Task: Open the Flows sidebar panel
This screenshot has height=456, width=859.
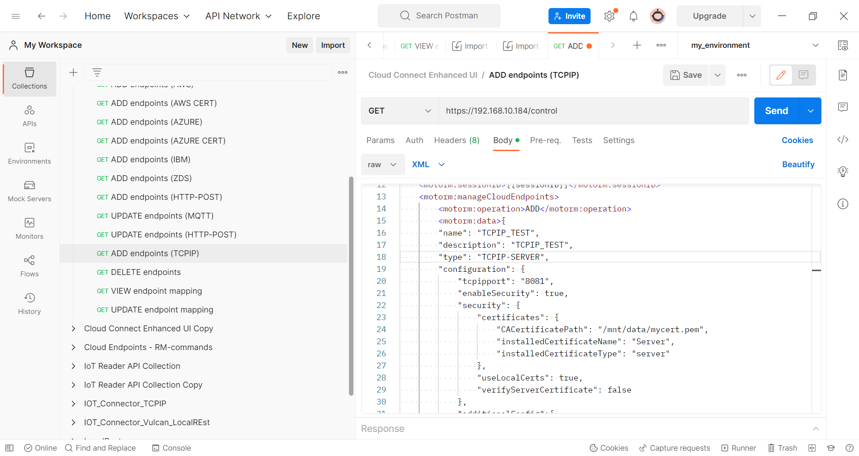Action: tap(30, 266)
